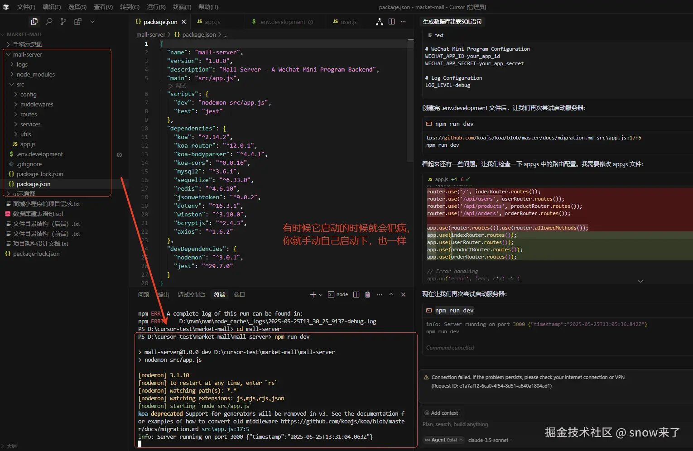Open the Source Control view icon
Image resolution: width=693 pixels, height=451 pixels.
[x=63, y=21]
